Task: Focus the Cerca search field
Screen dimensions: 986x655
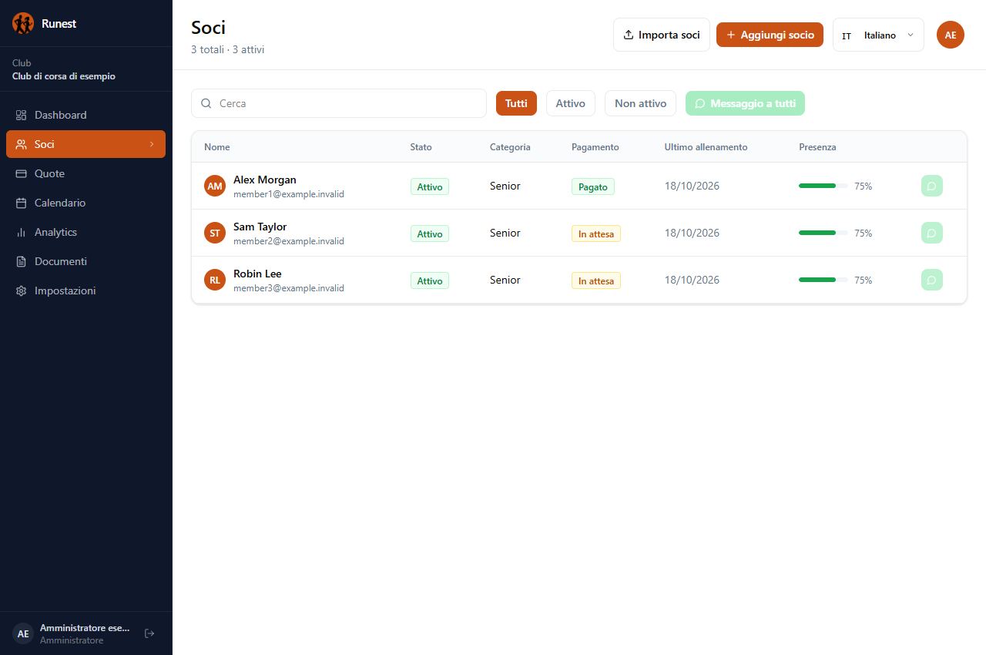Action: tap(339, 103)
